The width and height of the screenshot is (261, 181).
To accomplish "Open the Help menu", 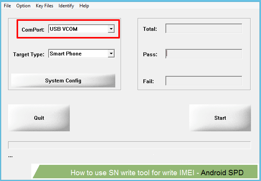I will 84,6.
